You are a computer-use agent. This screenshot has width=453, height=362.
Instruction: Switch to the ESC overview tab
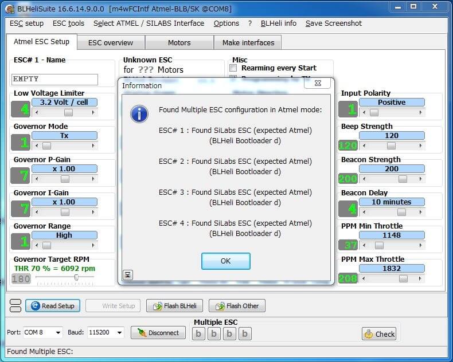111,43
